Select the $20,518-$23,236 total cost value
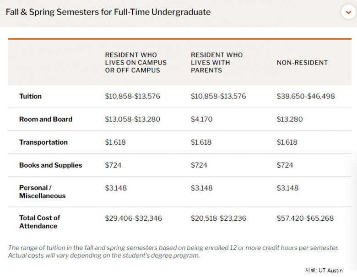357x277 pixels. point(218,218)
